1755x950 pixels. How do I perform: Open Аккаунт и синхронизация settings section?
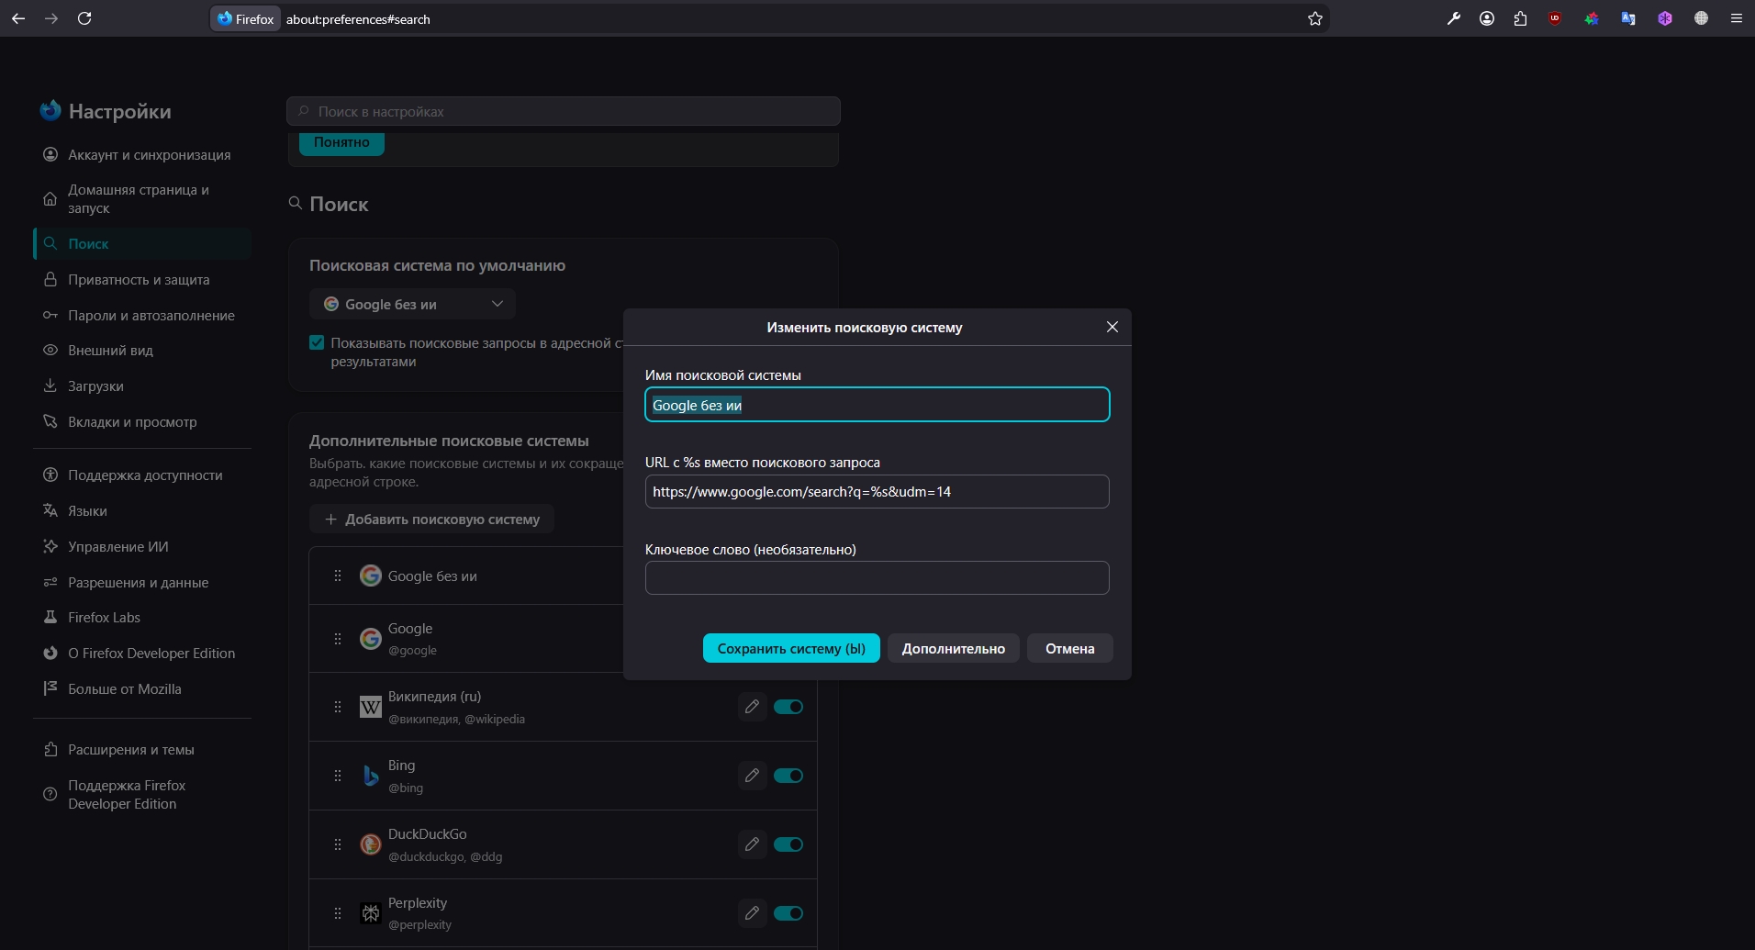(x=142, y=155)
